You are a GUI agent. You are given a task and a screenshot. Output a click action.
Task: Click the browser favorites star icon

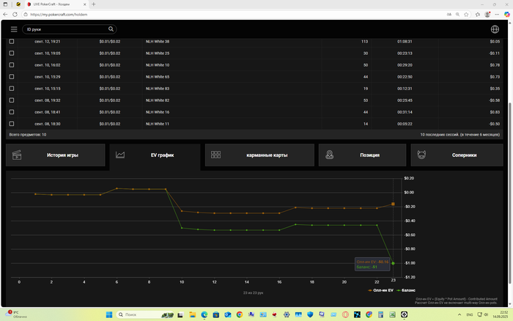click(466, 15)
